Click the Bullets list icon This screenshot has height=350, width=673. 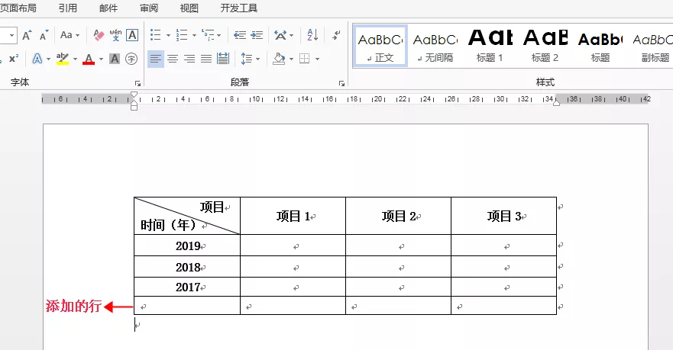click(x=155, y=35)
